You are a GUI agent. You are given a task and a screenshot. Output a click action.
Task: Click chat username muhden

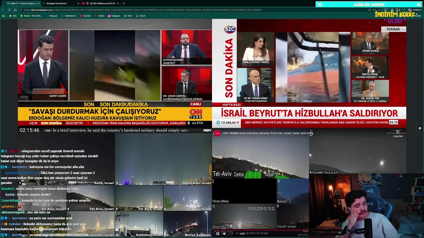tap(15, 224)
